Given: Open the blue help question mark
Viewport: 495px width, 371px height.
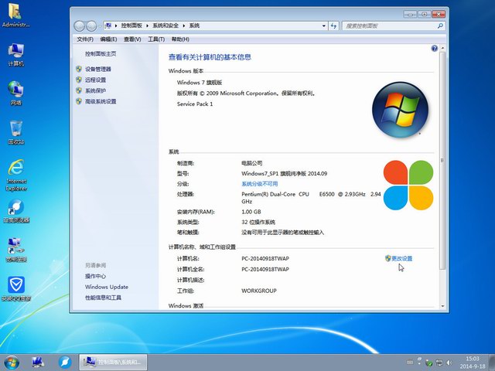Looking at the screenshot, I should (435, 48).
